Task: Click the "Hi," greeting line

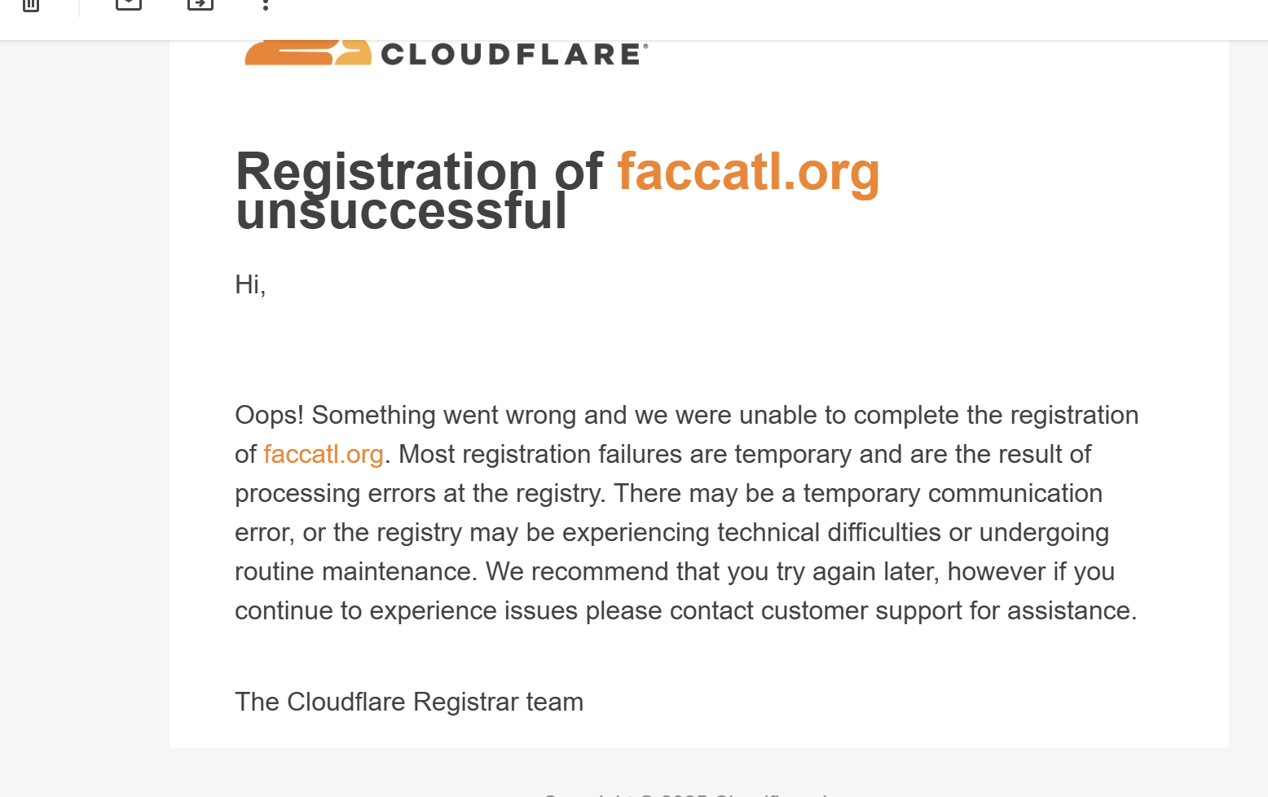Action: pos(250,284)
